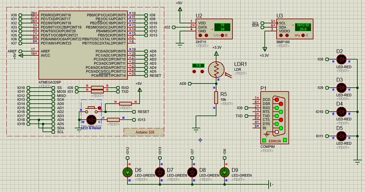Select the D6 green LED
365x192 pixels.
pyautogui.click(x=128, y=172)
